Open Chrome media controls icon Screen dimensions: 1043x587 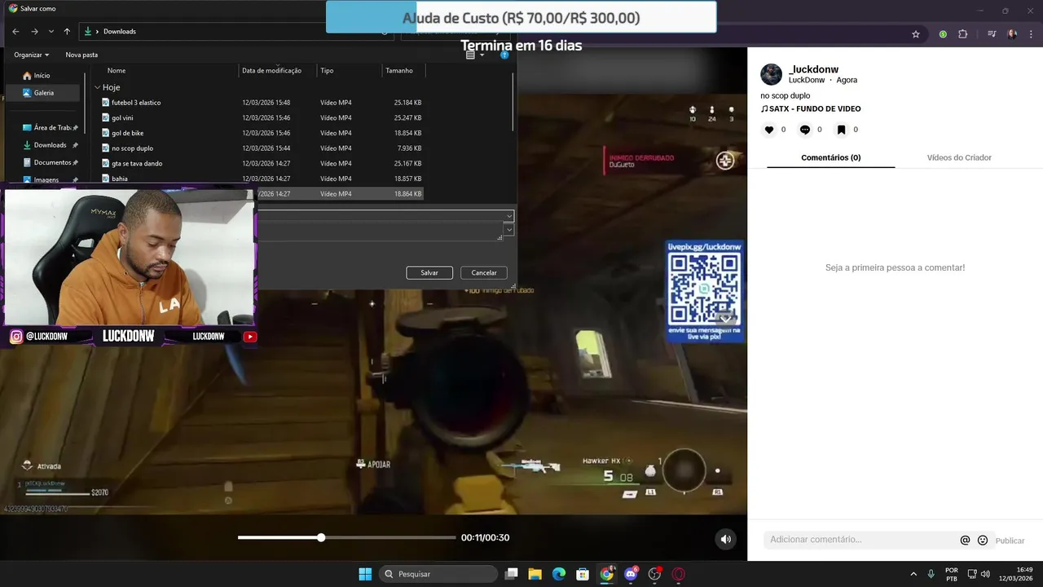(992, 34)
